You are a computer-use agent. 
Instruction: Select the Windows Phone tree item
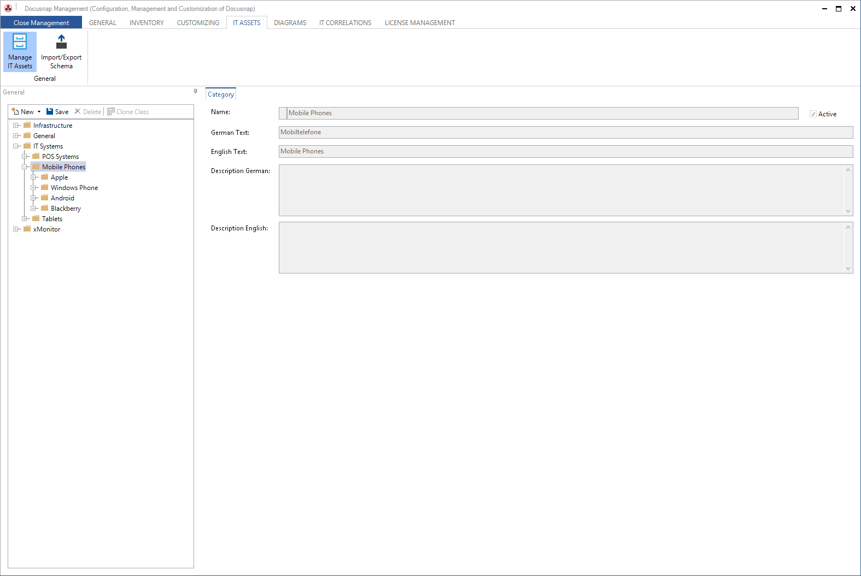click(74, 188)
